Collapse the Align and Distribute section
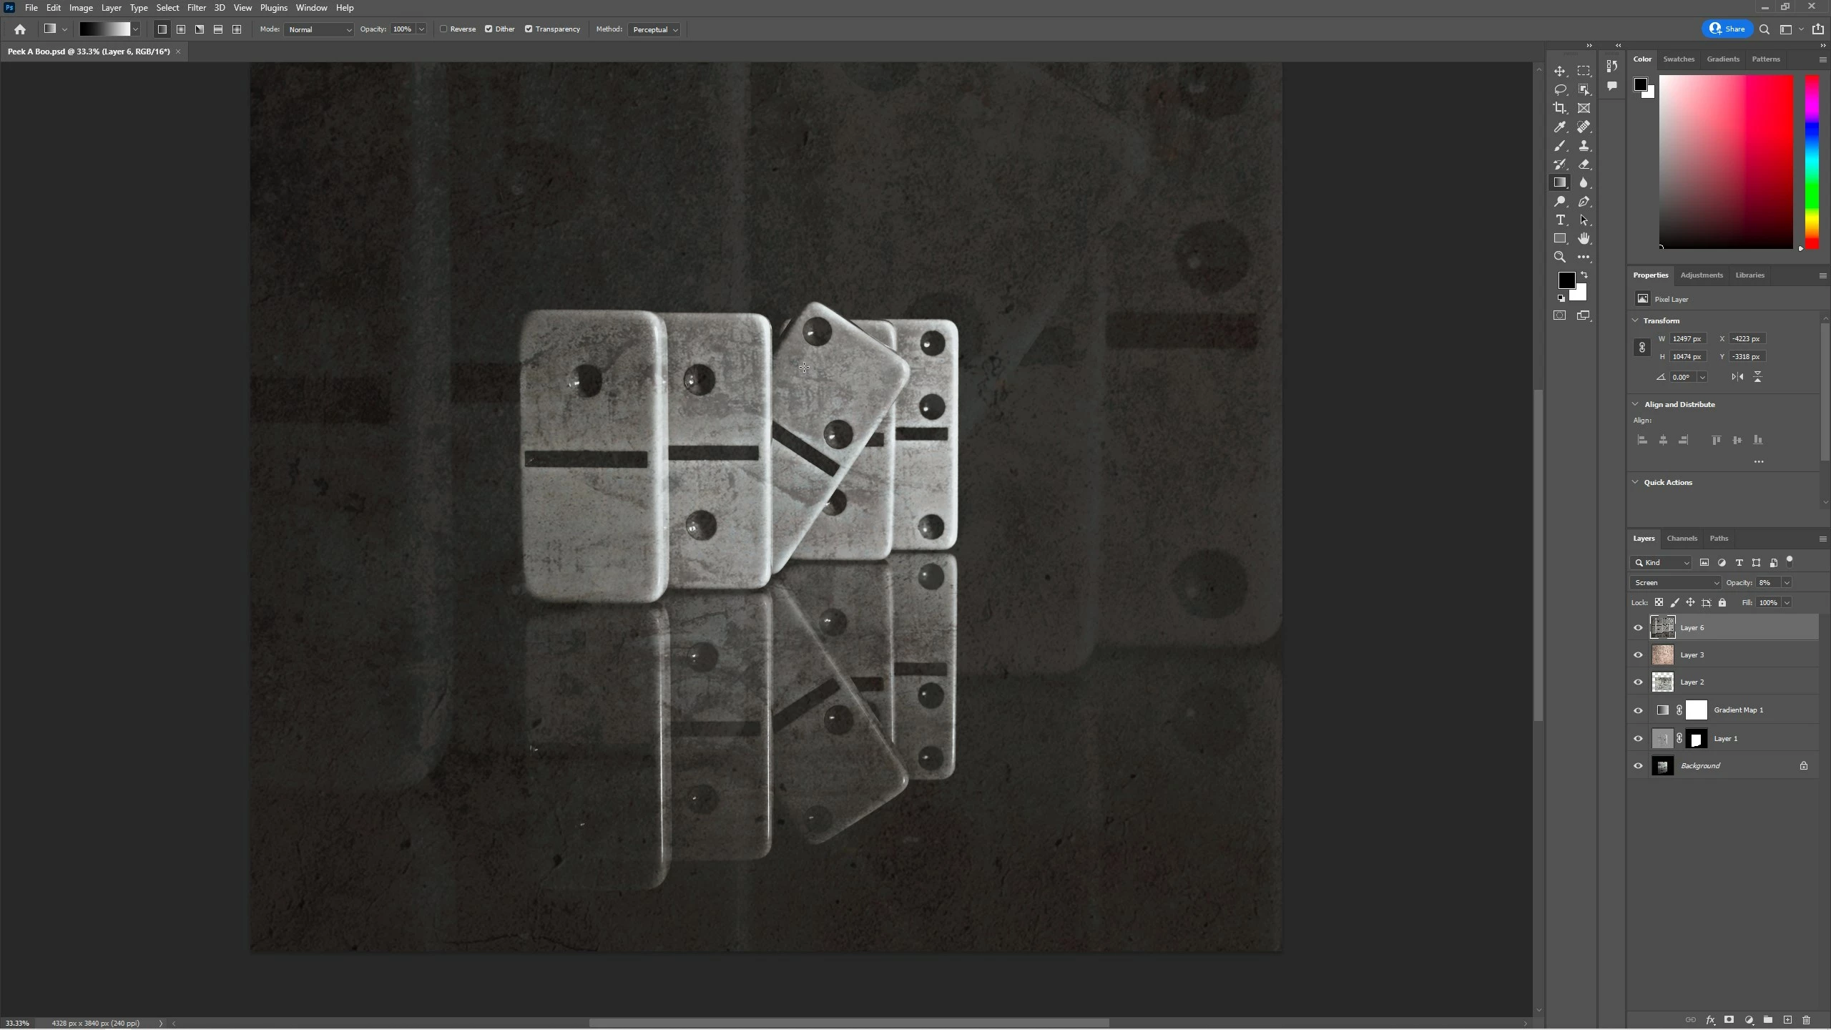 pos(1635,404)
